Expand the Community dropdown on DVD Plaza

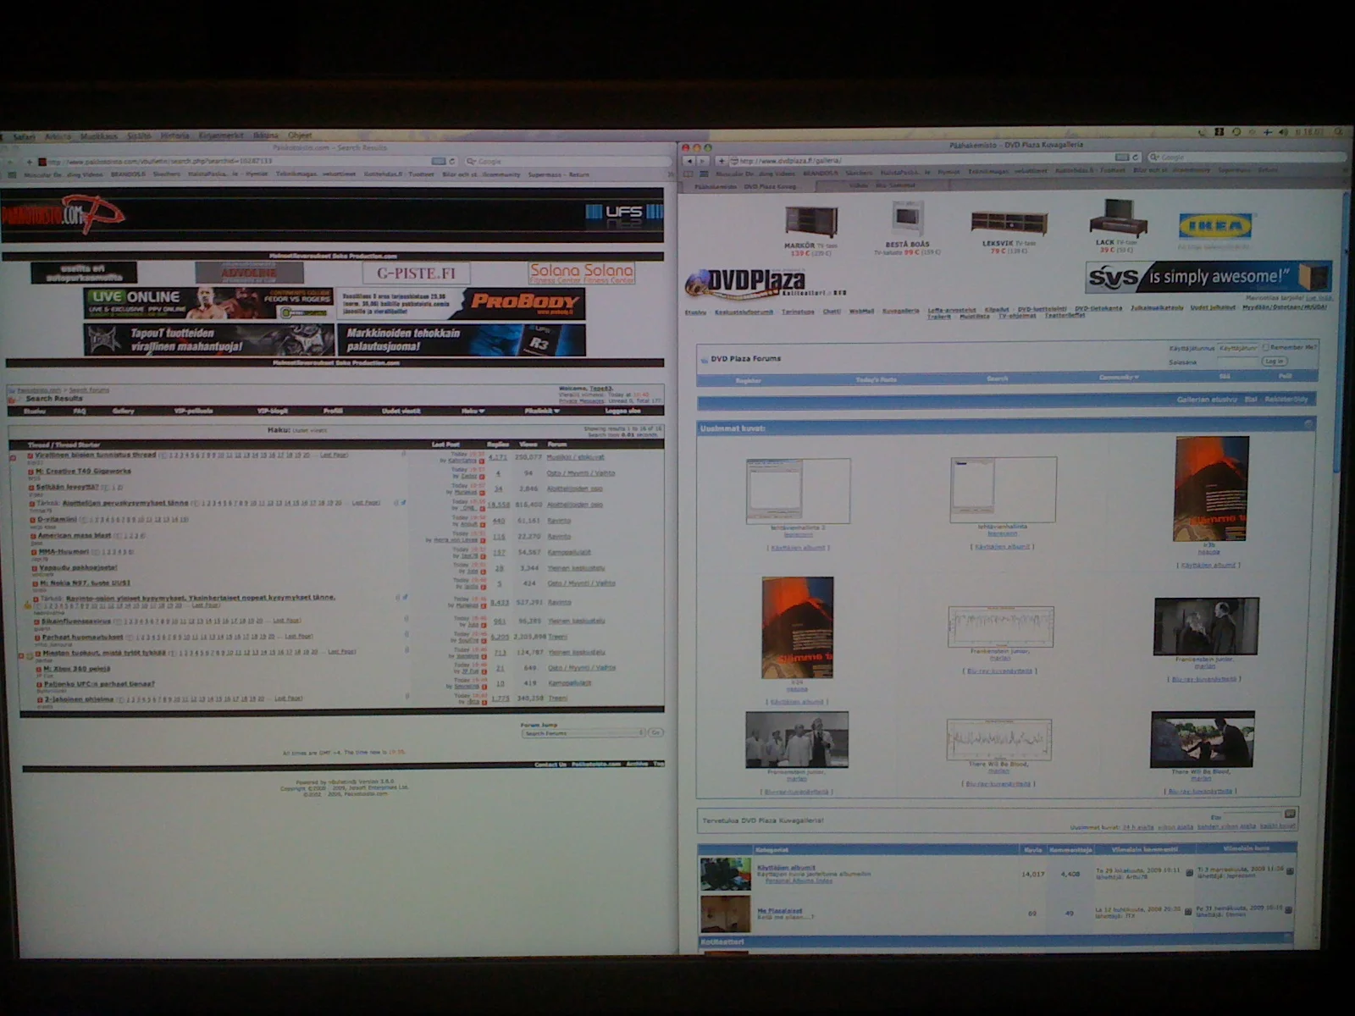pyautogui.click(x=1119, y=378)
